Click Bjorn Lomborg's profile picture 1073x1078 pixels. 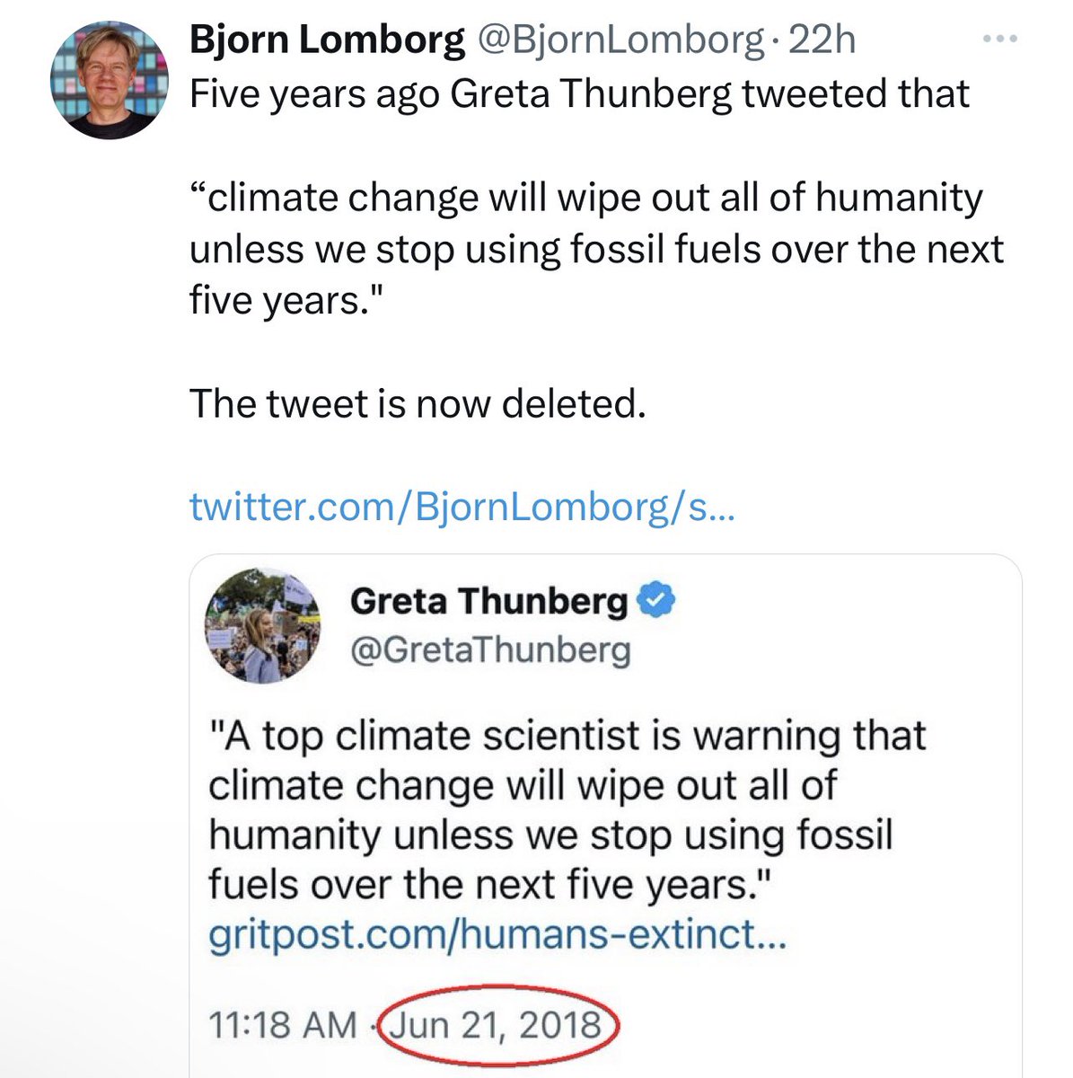pyautogui.click(x=110, y=82)
